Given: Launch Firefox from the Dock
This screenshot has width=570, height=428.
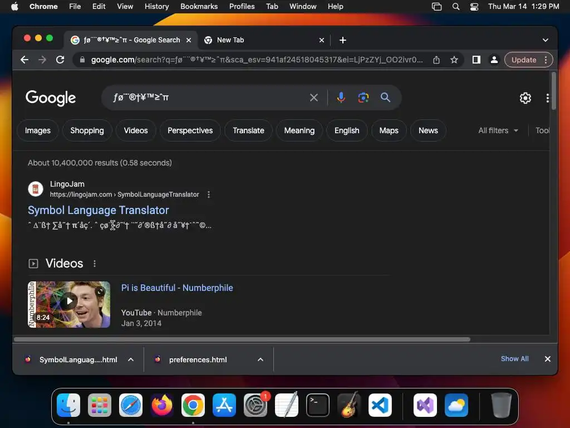Looking at the screenshot, I should [162, 405].
